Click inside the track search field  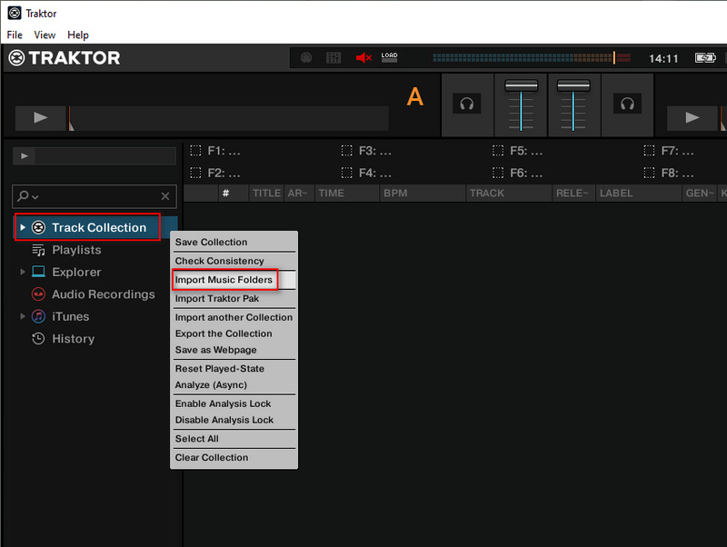click(x=100, y=196)
